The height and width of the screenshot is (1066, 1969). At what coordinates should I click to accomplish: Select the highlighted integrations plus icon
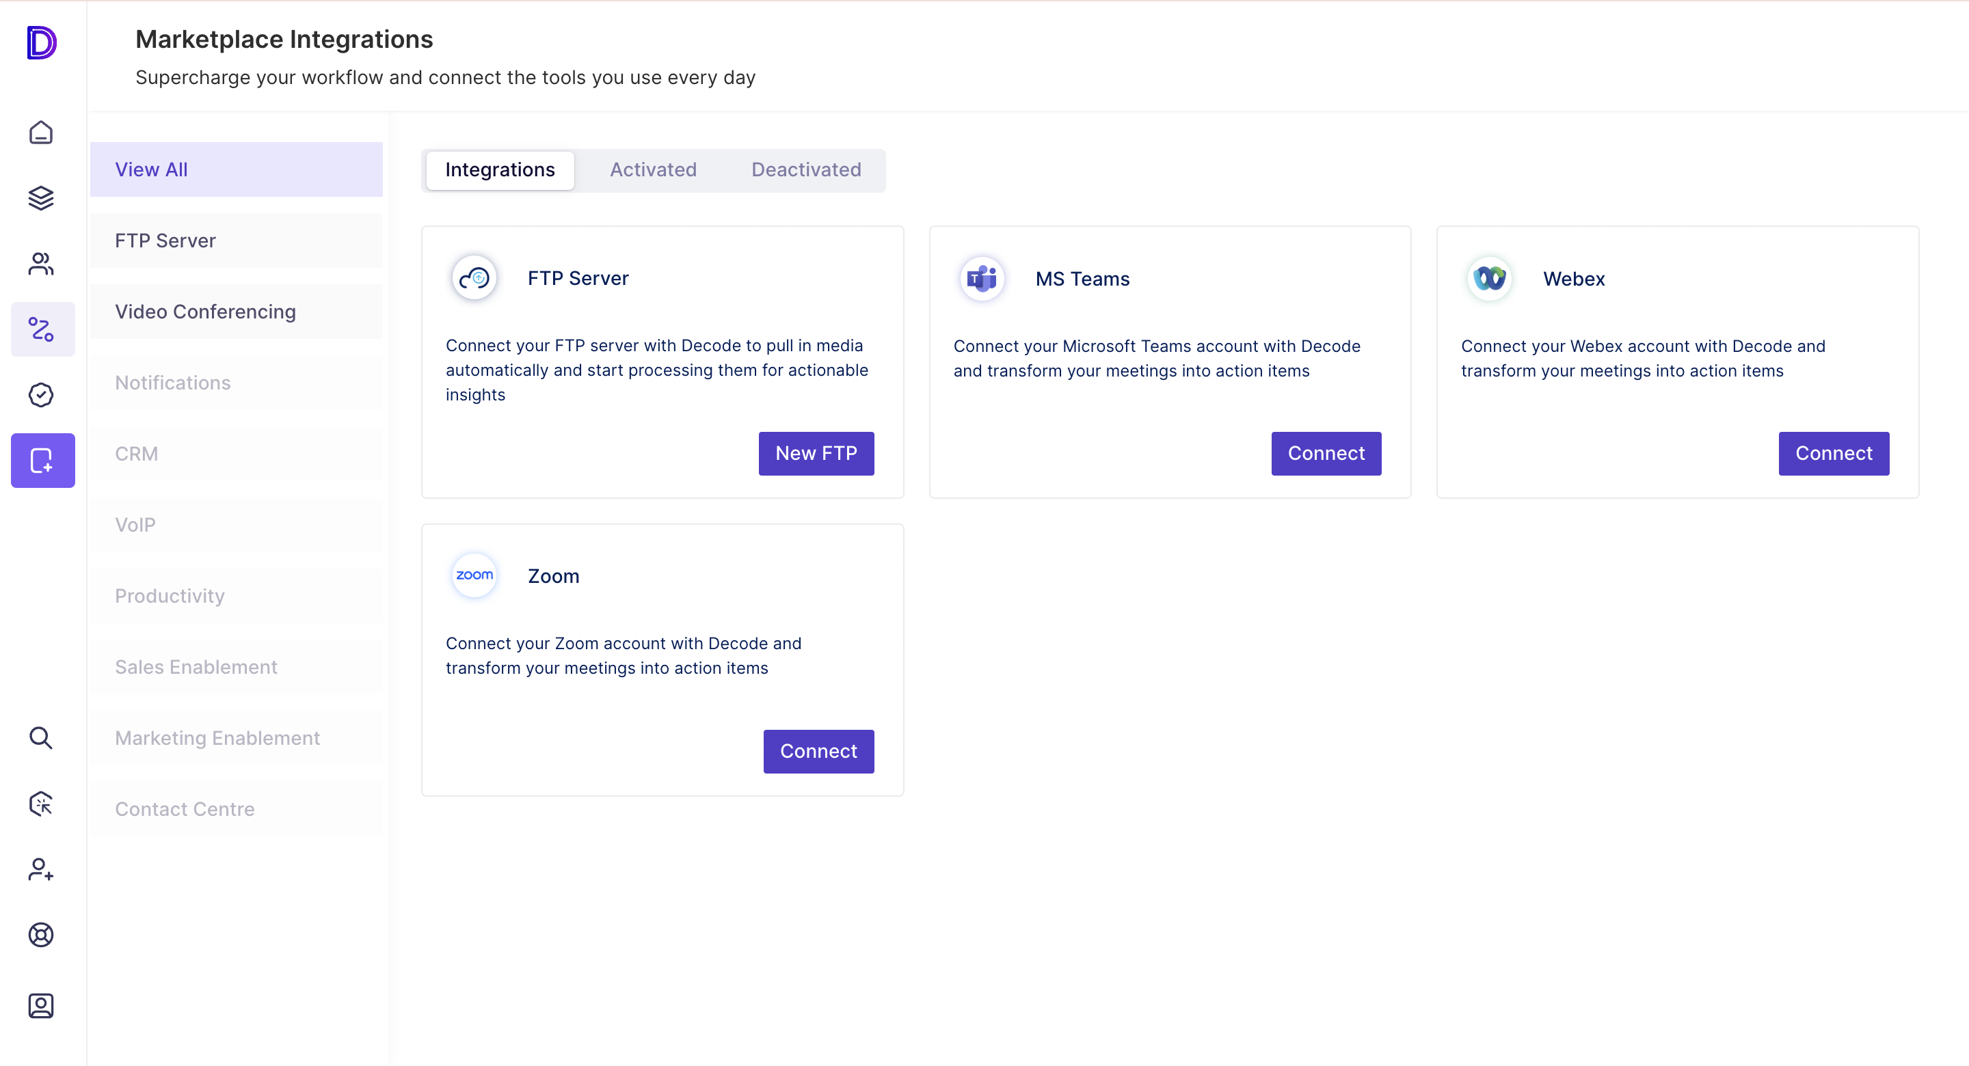[x=43, y=461]
